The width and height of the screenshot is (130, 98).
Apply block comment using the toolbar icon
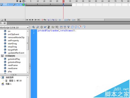(x=73, y=27)
